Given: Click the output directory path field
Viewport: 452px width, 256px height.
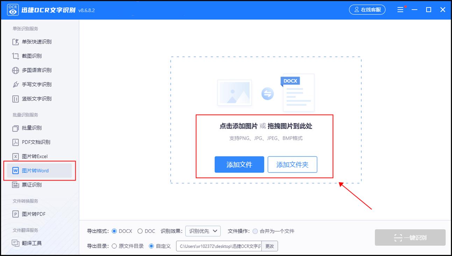Looking at the screenshot, I should 219,246.
